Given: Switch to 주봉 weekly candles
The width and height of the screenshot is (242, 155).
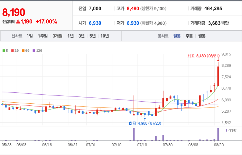Looking at the screenshot, I should (x=189, y=36).
